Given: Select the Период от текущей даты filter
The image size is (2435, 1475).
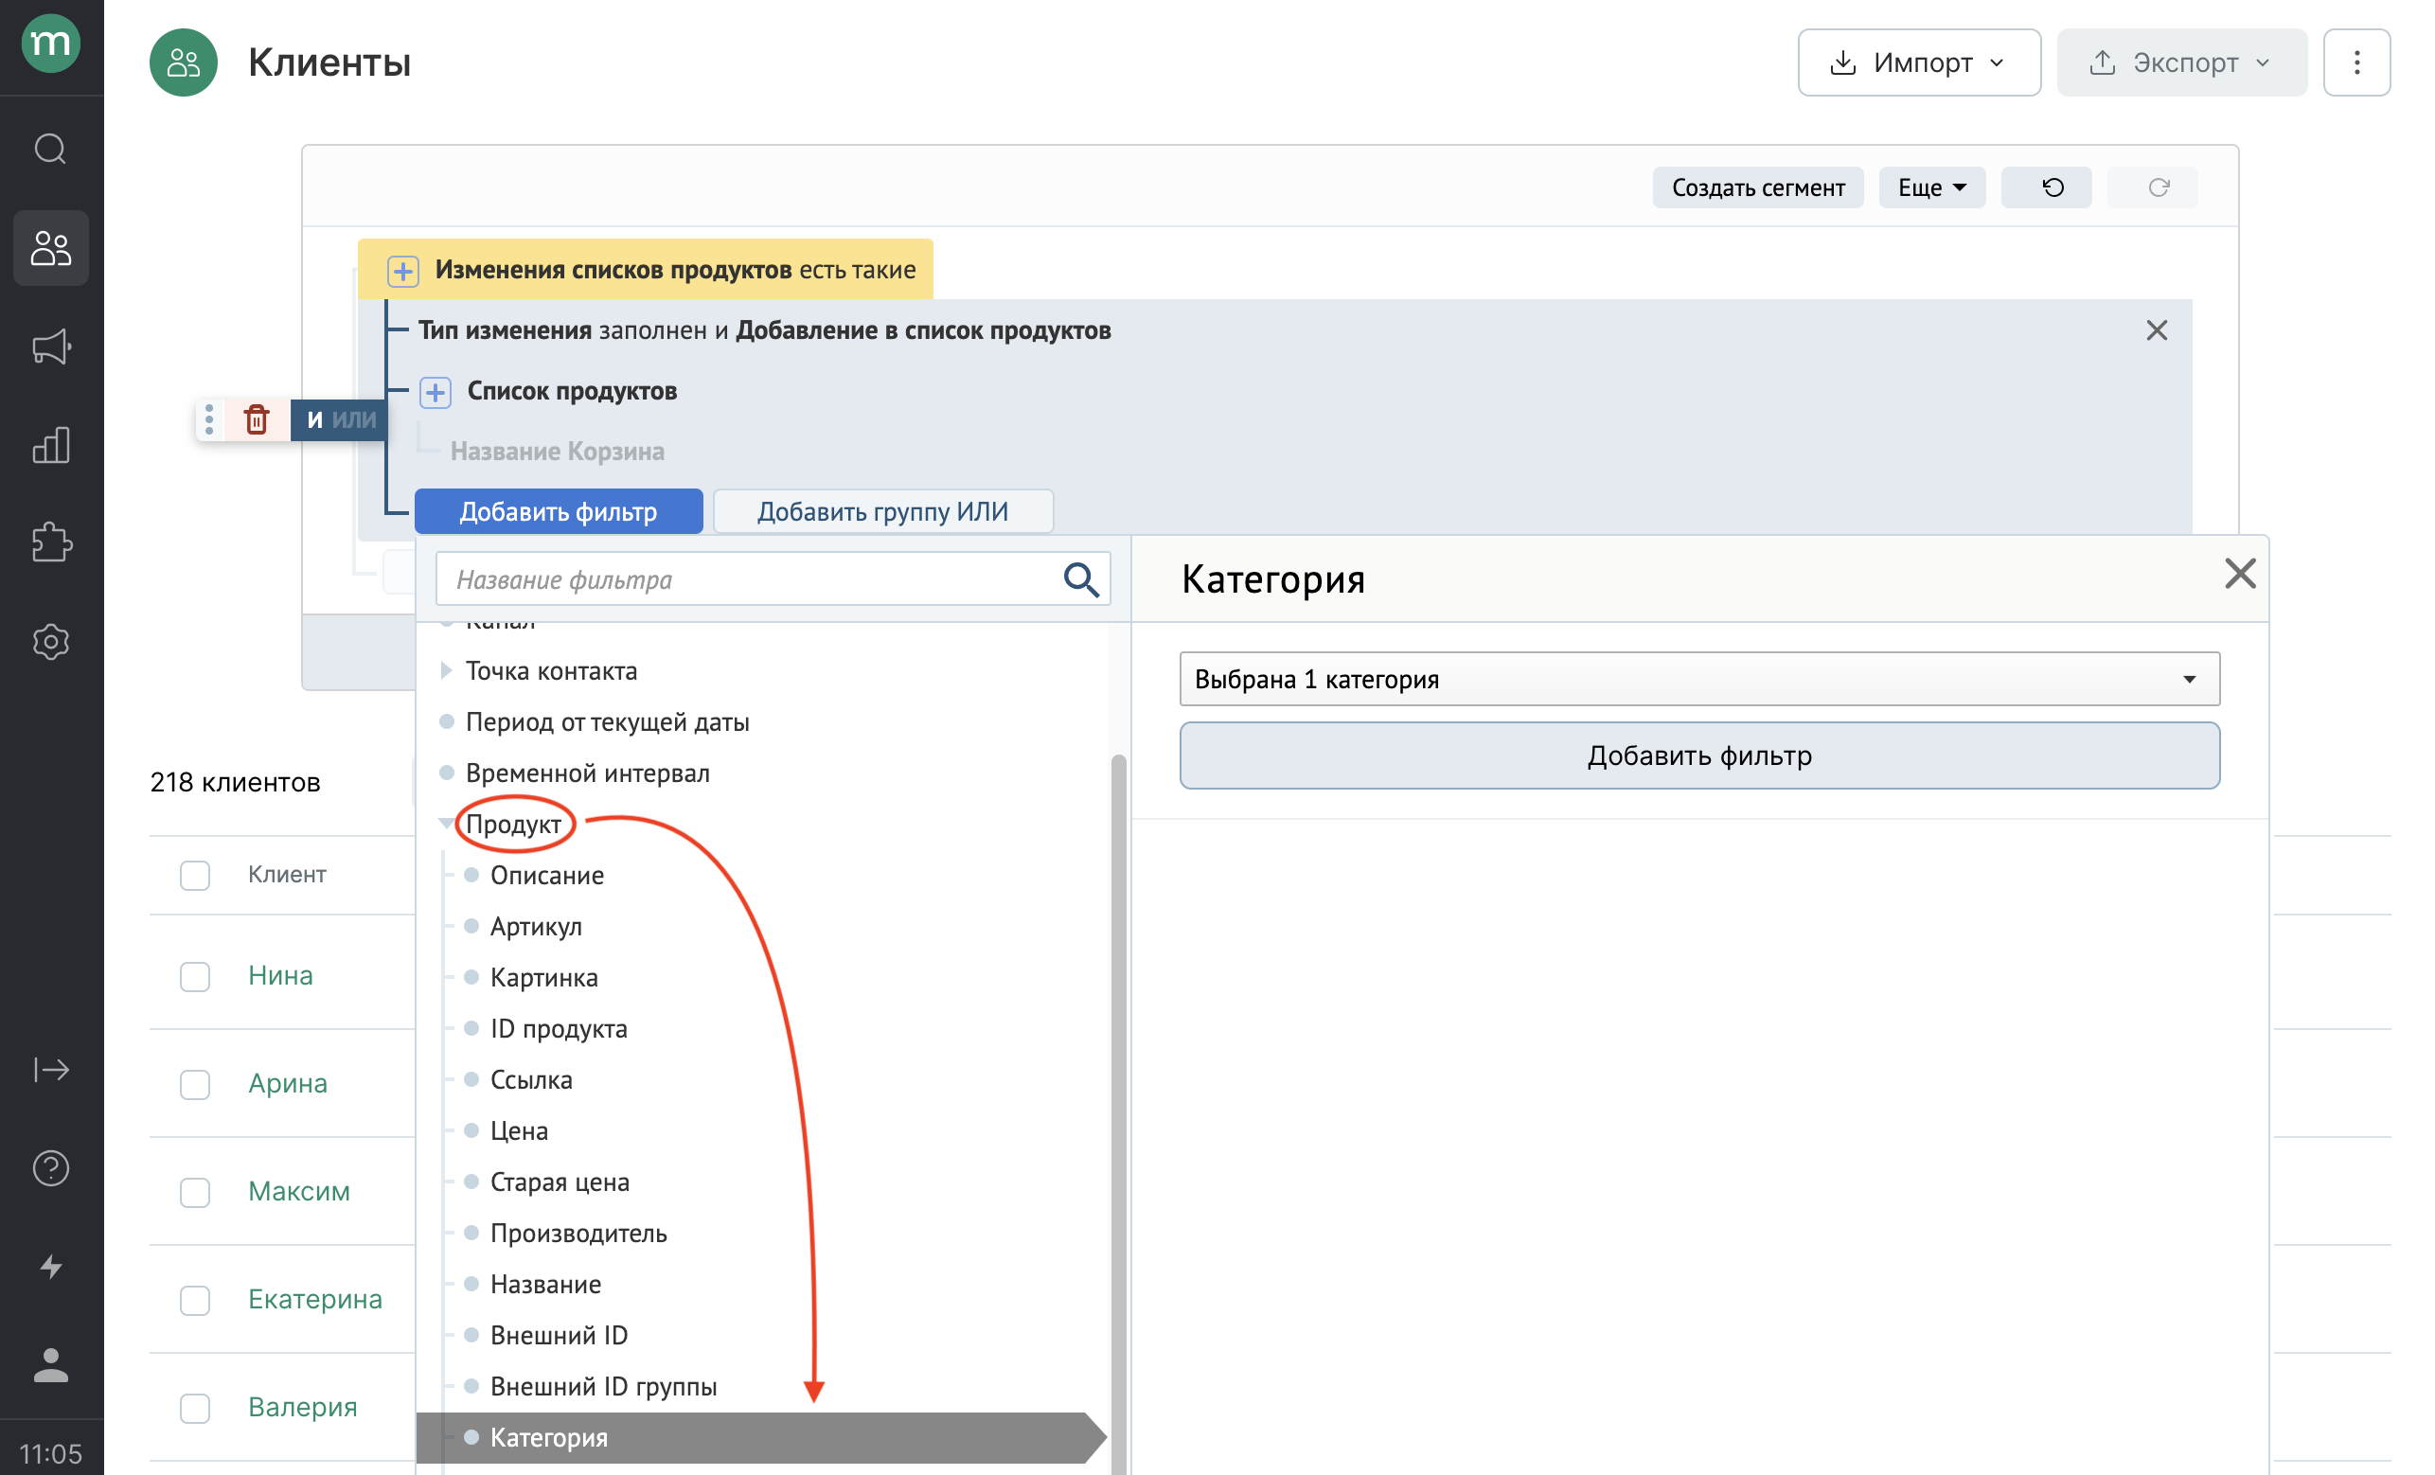Looking at the screenshot, I should click(607, 722).
